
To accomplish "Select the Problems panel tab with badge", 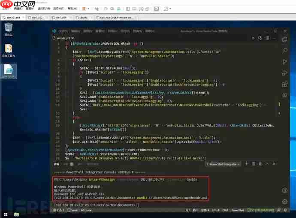I will (x=69, y=164).
